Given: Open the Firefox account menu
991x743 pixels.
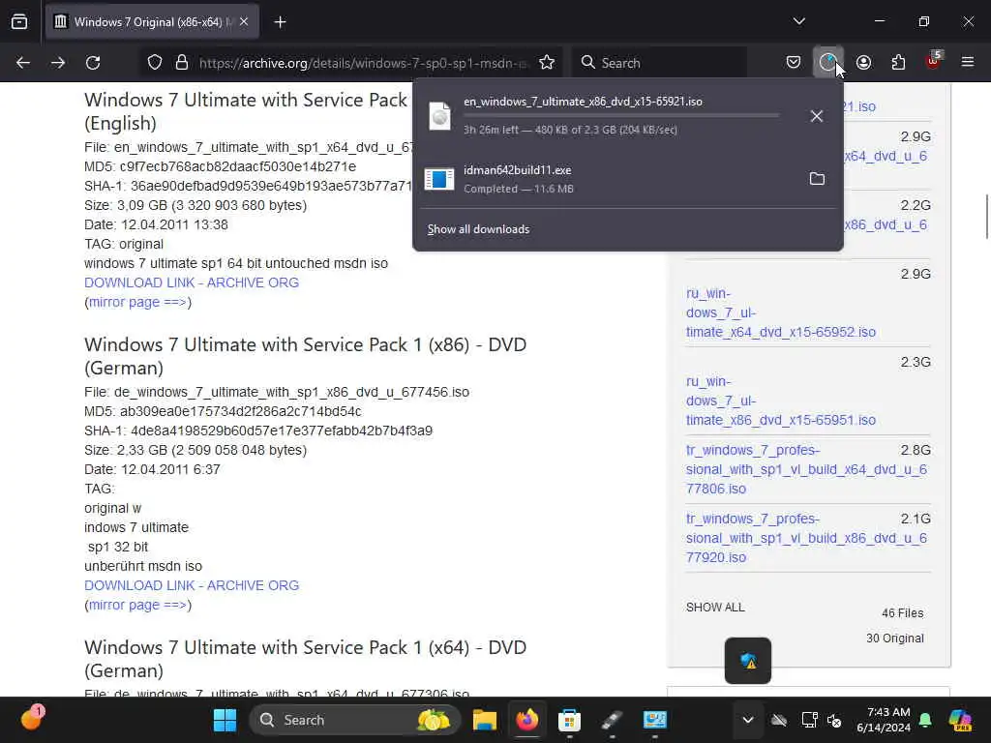Looking at the screenshot, I should pyautogui.click(x=863, y=63).
